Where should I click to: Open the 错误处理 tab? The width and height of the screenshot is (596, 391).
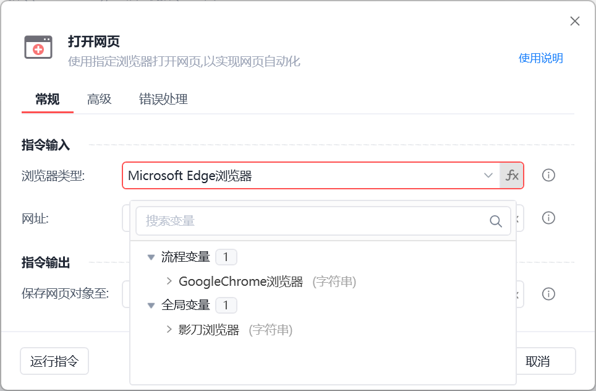163,99
